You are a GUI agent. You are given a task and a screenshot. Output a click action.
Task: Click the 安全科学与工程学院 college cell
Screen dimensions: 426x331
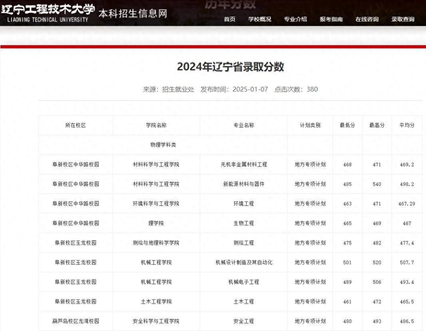click(x=156, y=321)
